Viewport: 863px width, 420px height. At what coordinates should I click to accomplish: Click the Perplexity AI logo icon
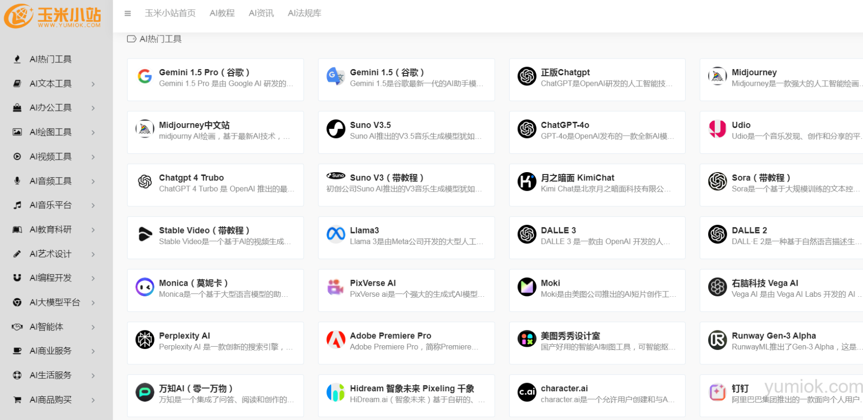(145, 340)
